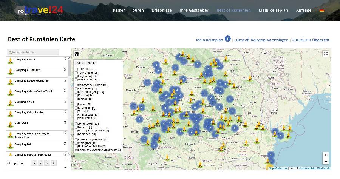Click the blue info icon beside Mein Reiseplan
The image size is (340, 179).
(228, 39)
